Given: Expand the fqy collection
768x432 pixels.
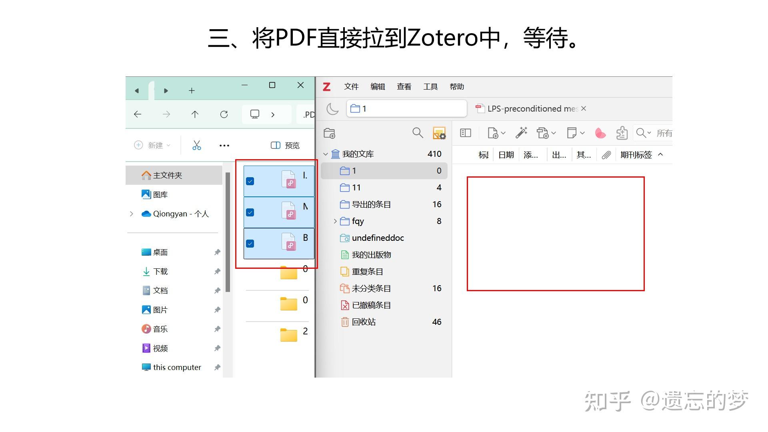Looking at the screenshot, I should [335, 221].
